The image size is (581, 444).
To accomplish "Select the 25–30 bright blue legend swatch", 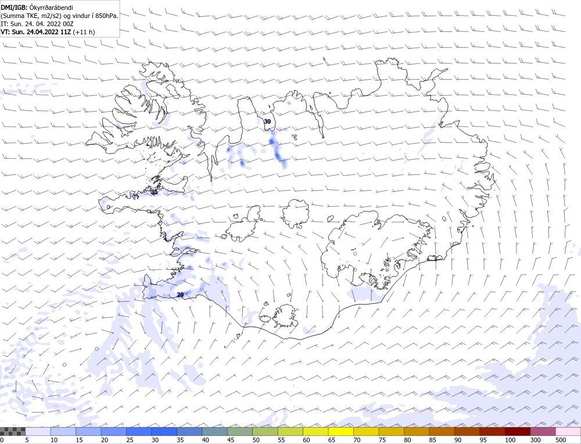I will pos(139,431).
